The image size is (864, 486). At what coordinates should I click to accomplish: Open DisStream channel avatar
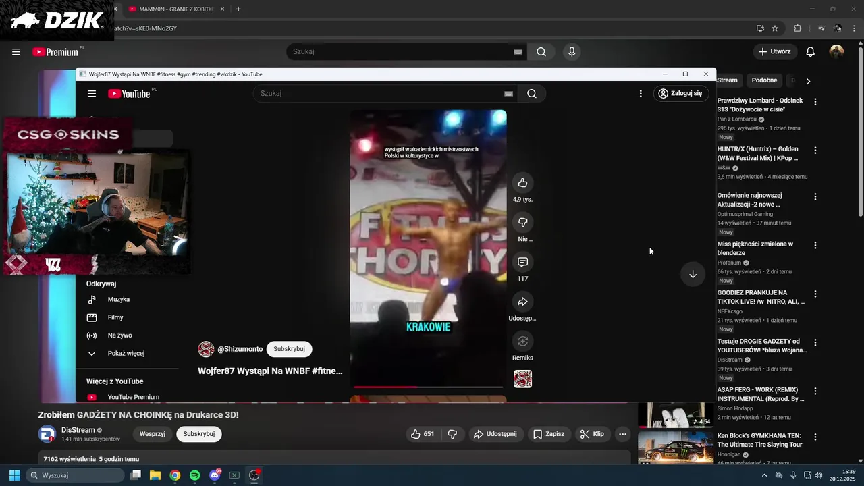coord(47,434)
